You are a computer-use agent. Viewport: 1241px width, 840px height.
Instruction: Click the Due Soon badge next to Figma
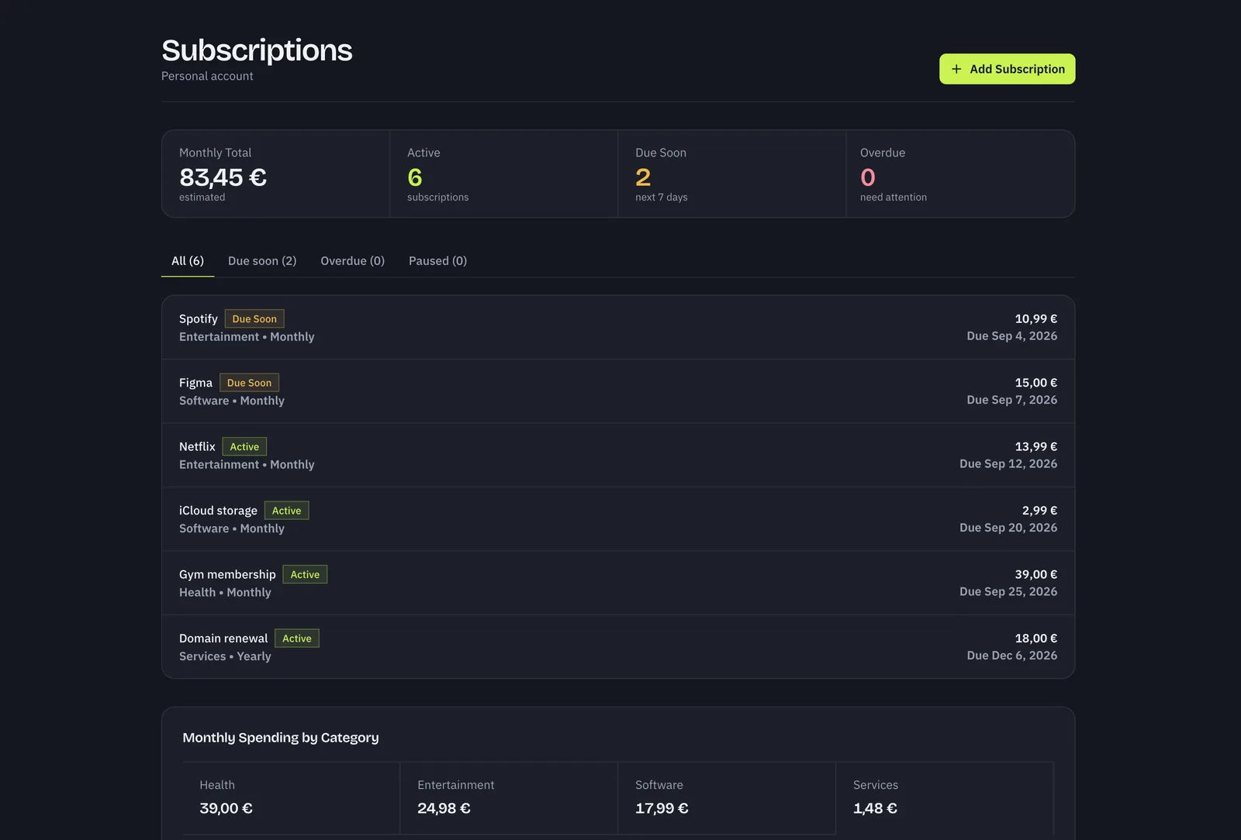pyautogui.click(x=249, y=383)
